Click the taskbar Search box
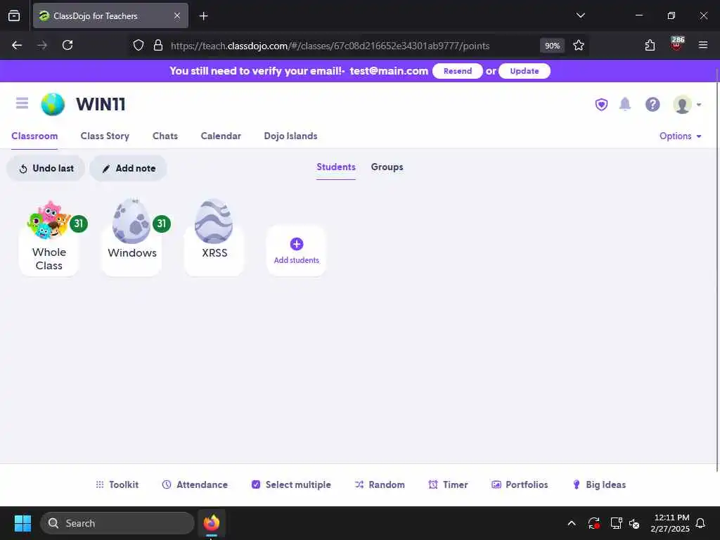 point(117,523)
